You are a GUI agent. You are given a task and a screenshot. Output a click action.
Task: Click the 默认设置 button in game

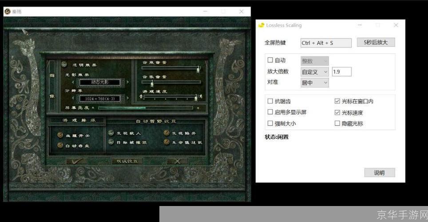pyautogui.click(x=127, y=161)
